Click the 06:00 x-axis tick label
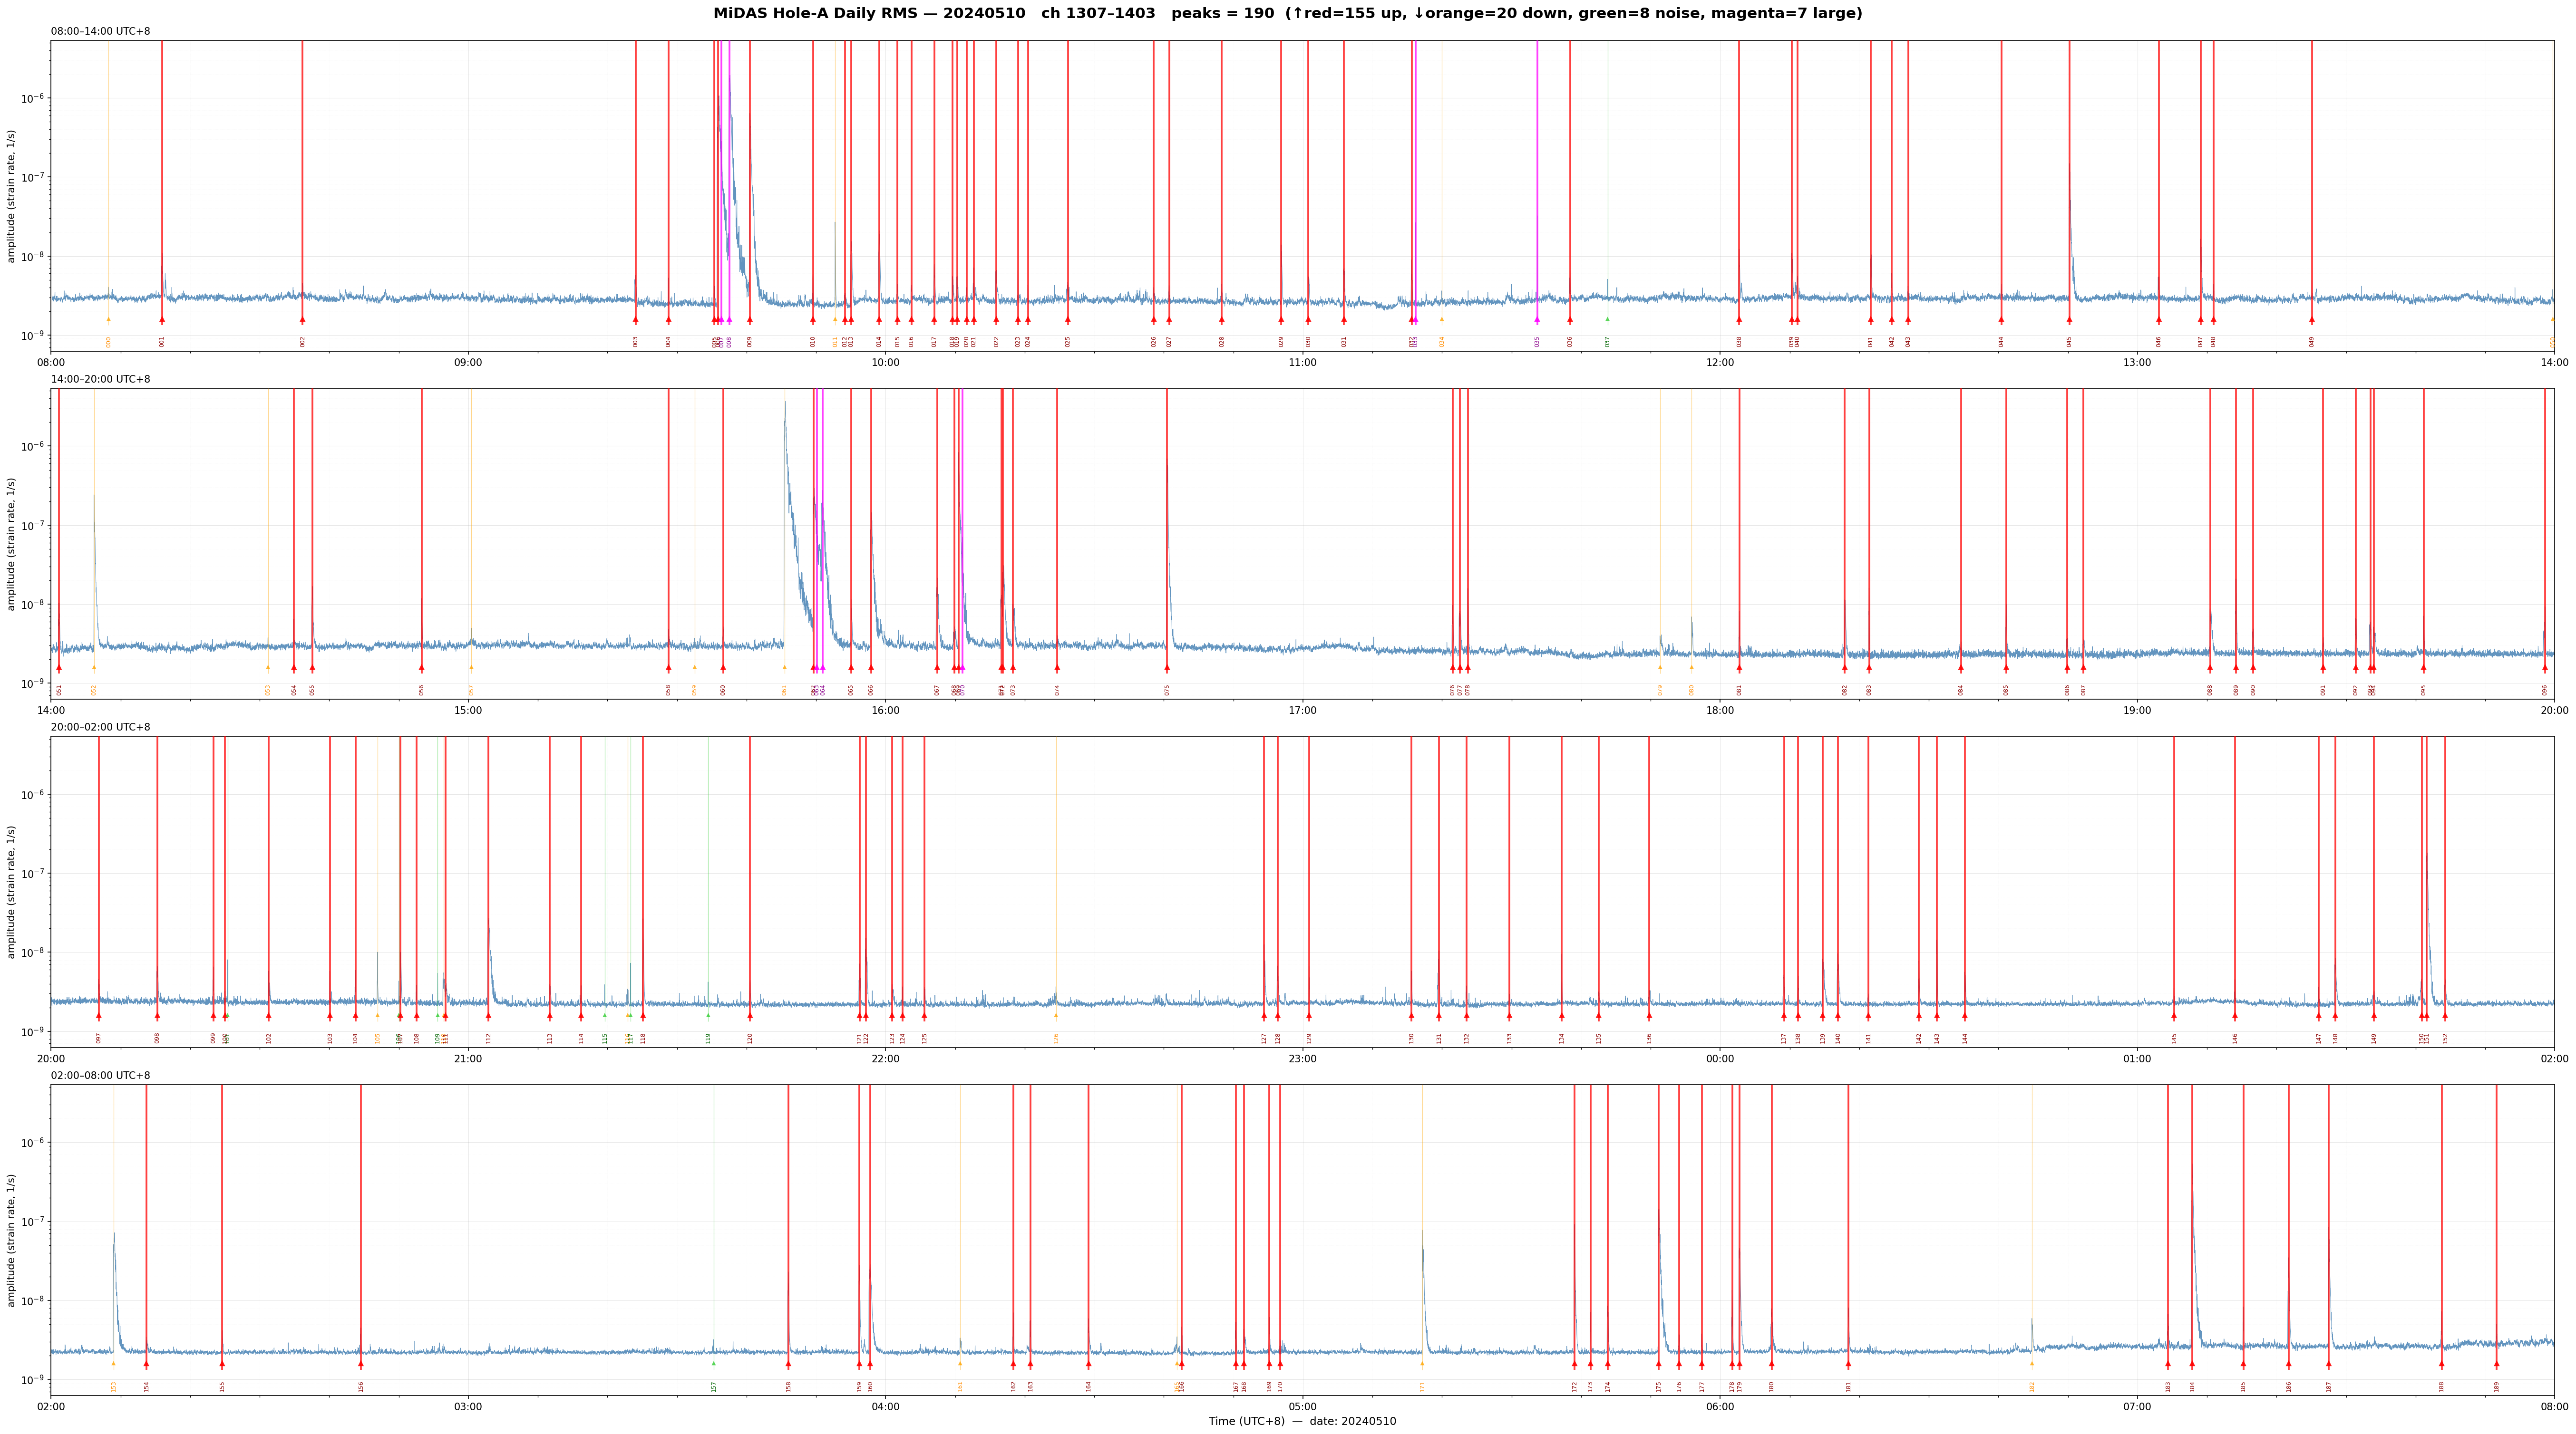The image size is (2576, 1434). 1720,1407
